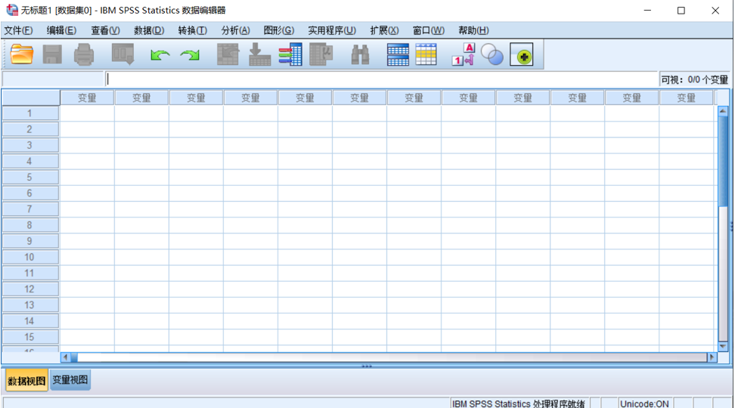The height and width of the screenshot is (408, 735).
Task: Click the vertical scrollbar down arrow
Action: coord(723,347)
